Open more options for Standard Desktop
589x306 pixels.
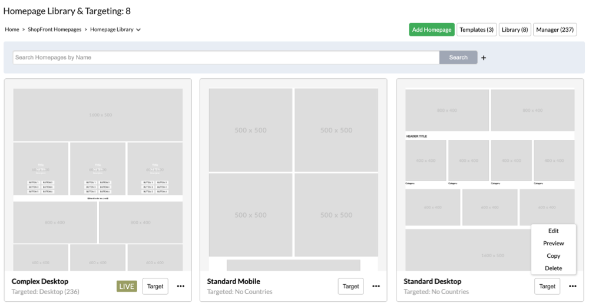[x=573, y=286]
